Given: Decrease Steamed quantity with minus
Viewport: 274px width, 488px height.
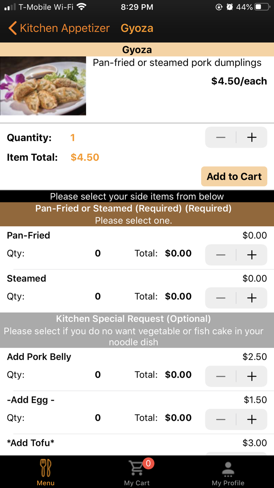Looking at the screenshot, I should [220, 298].
